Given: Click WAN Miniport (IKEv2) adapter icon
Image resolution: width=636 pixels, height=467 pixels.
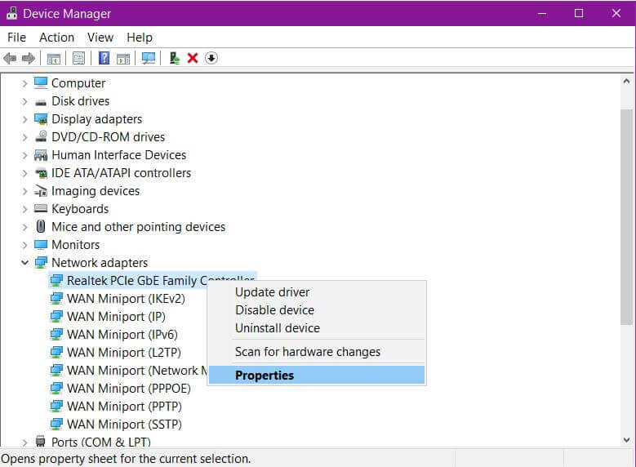Looking at the screenshot, I should coord(56,299).
